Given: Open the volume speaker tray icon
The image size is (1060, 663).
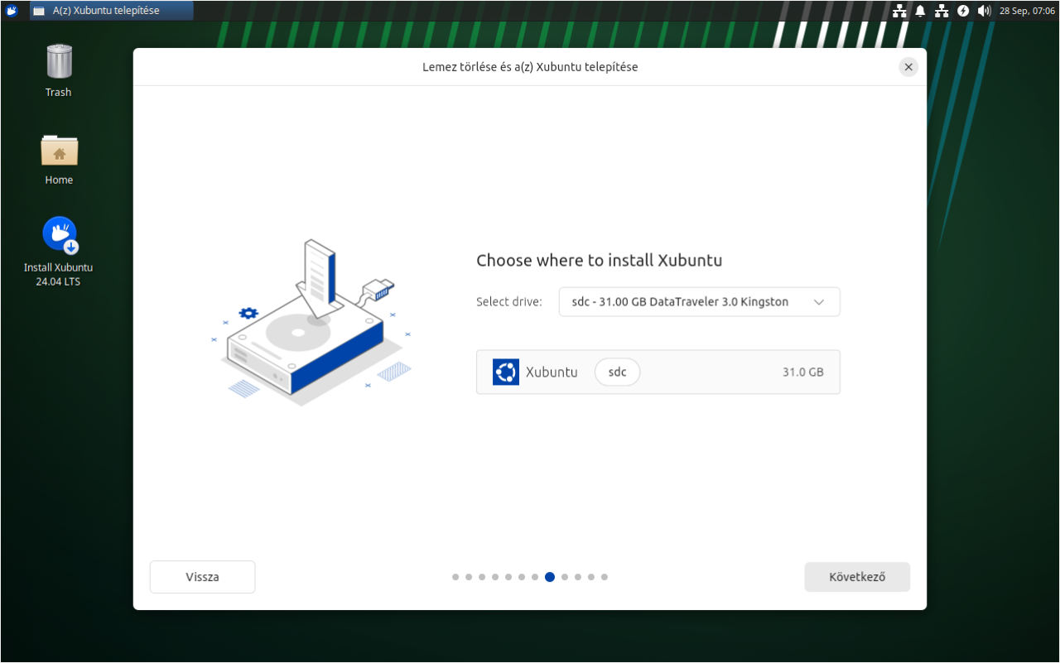Looking at the screenshot, I should pyautogui.click(x=984, y=11).
